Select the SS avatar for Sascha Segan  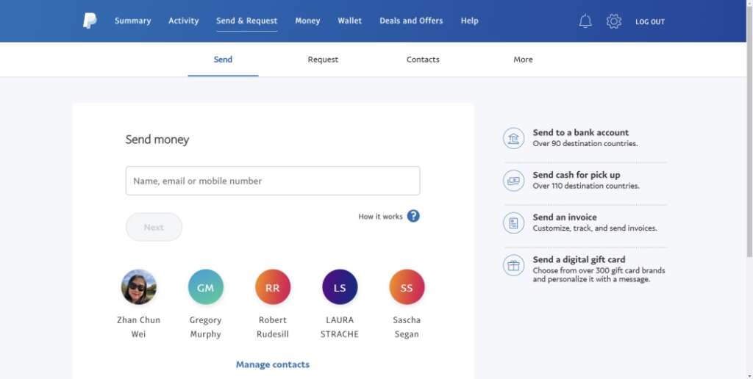point(407,287)
